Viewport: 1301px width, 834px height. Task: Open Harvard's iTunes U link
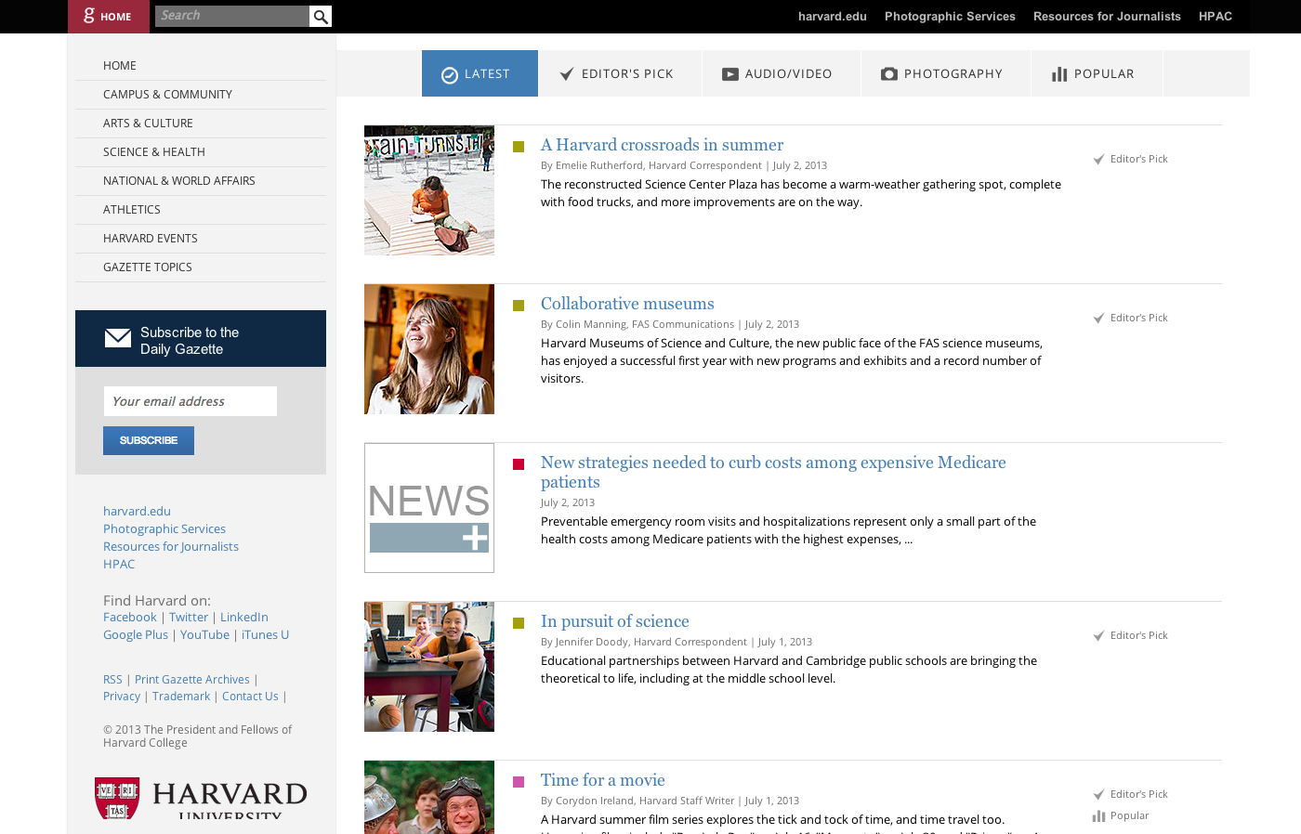[x=265, y=635]
